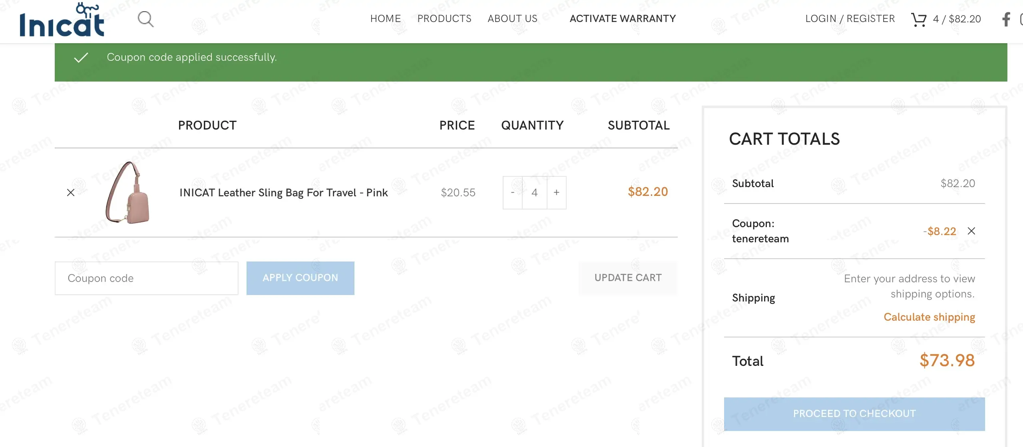Focus the Coupon code input field
This screenshot has height=447, width=1023.
pyautogui.click(x=147, y=278)
